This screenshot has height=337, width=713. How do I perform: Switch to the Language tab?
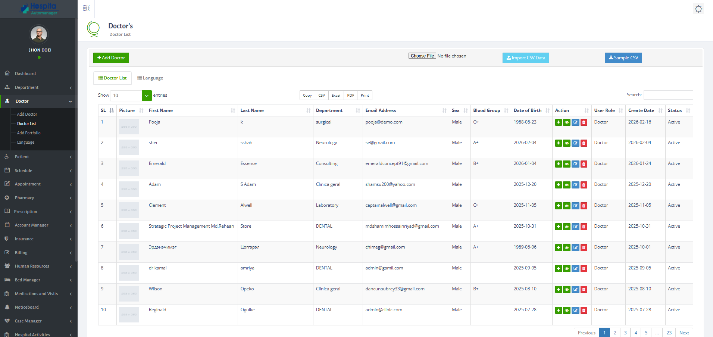pos(150,78)
